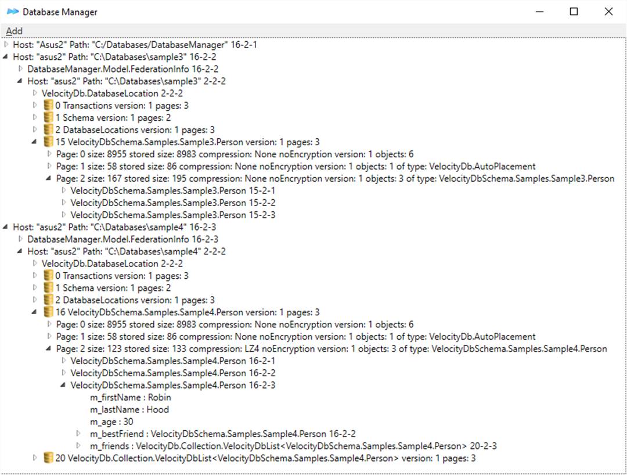The height and width of the screenshot is (475, 627).
Task: Collapse Sample4.Person 16-2-3 object
Action: (x=63, y=385)
